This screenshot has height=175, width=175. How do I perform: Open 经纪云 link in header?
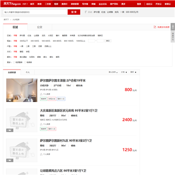tap(149, 4)
